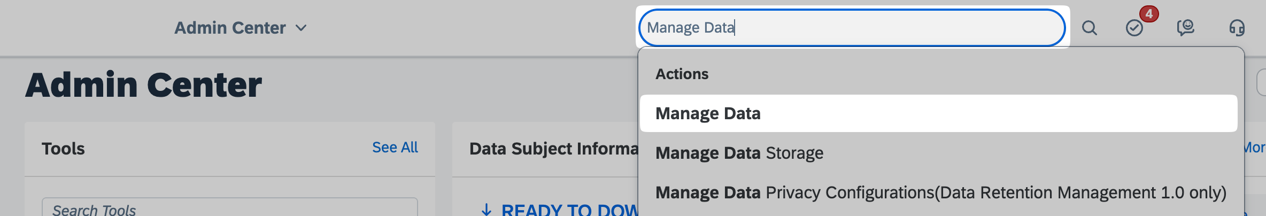Click the Data Subject Information card title
This screenshot has height=216, width=1266.
pyautogui.click(x=554, y=149)
